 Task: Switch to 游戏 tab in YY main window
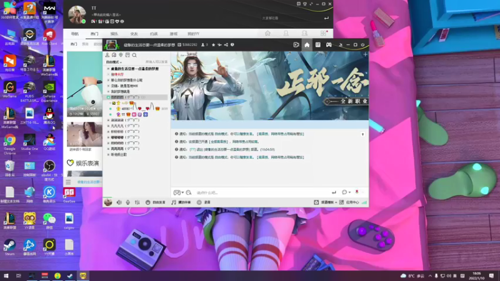174,34
